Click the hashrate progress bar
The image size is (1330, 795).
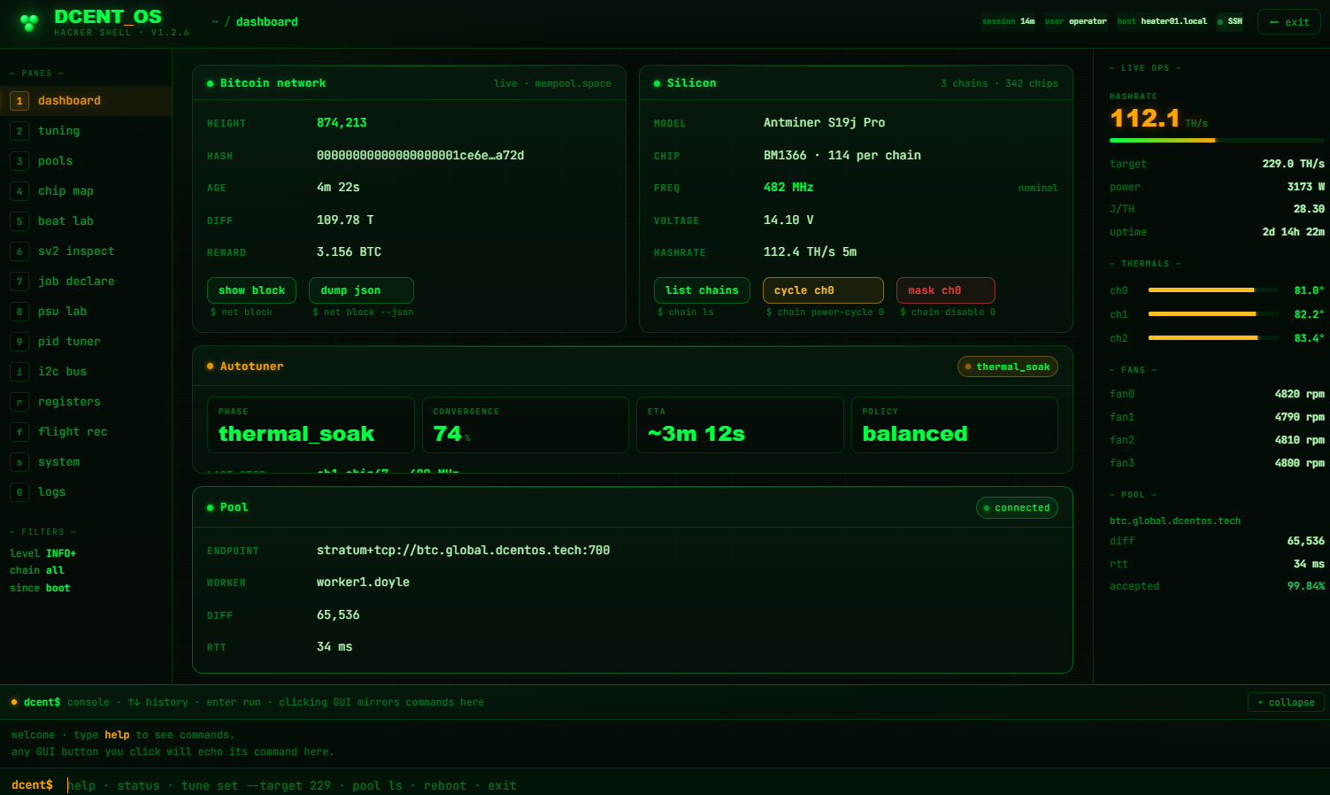point(1217,140)
